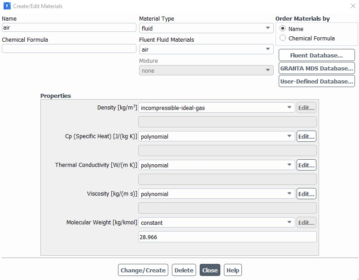This screenshot has width=359, height=280.
Task: Click the material Name input field
Action: pyautogui.click(x=69, y=27)
